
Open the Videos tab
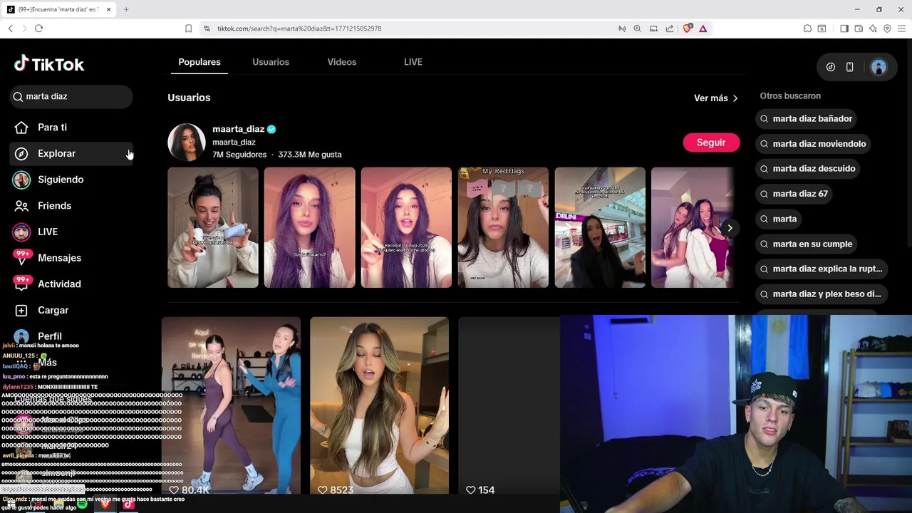(x=342, y=62)
